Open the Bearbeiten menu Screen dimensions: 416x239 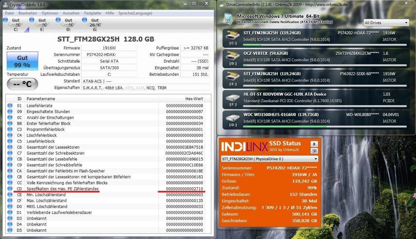point(28,13)
